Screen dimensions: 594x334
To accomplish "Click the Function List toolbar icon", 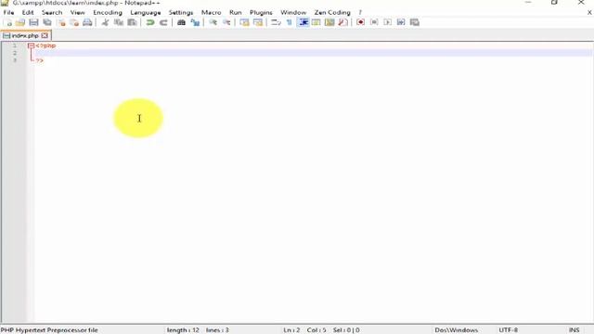I will [342, 22].
